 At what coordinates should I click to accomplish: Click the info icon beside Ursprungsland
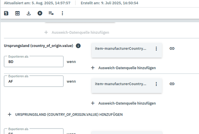[78, 46]
